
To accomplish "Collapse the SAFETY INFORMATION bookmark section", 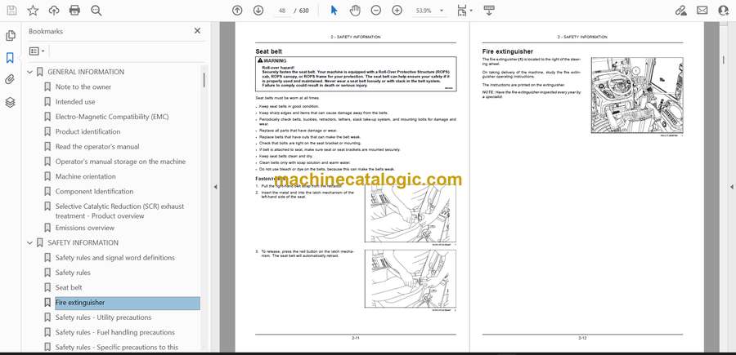I will pyautogui.click(x=31, y=243).
